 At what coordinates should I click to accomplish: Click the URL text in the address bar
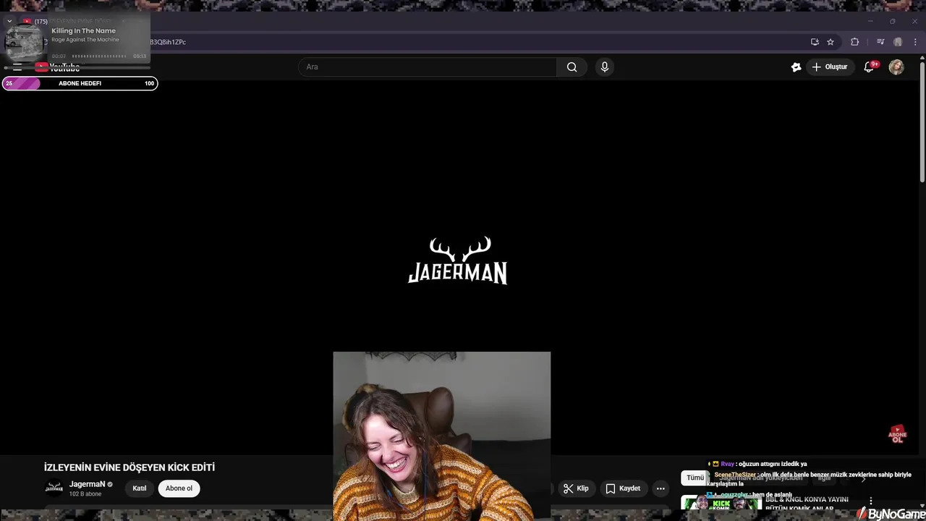168,42
